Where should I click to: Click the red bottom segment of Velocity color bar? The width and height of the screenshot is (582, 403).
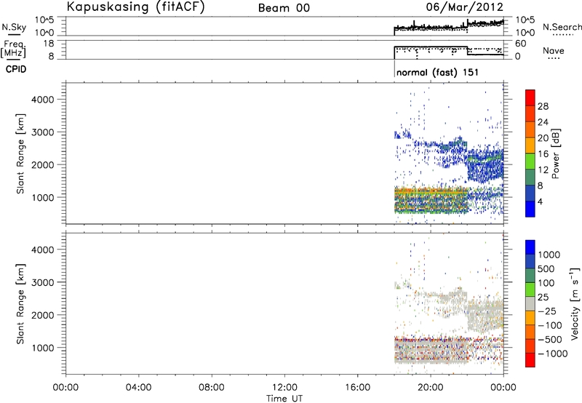pyautogui.click(x=530, y=360)
